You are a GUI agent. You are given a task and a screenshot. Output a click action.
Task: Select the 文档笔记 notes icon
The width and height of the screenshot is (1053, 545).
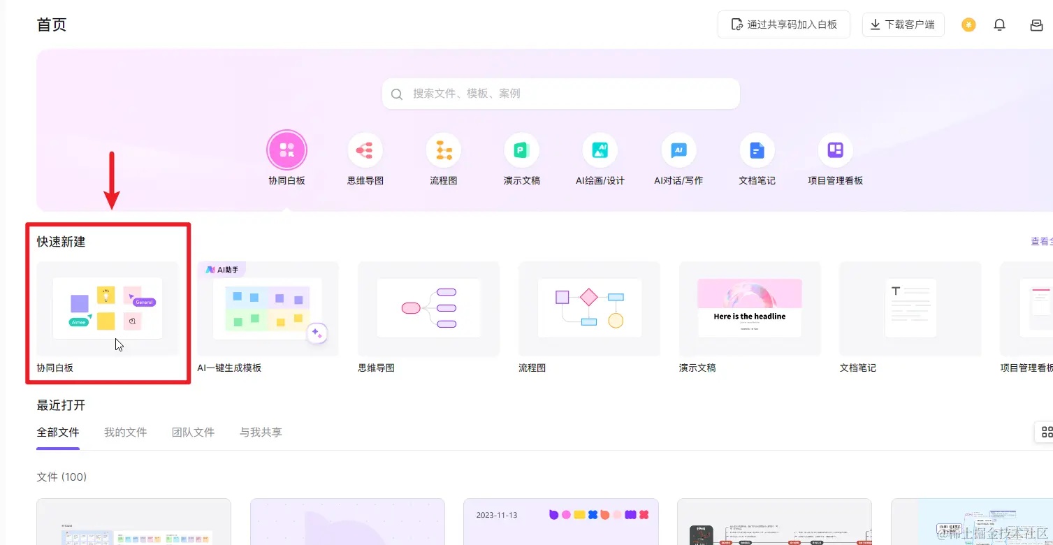click(756, 149)
